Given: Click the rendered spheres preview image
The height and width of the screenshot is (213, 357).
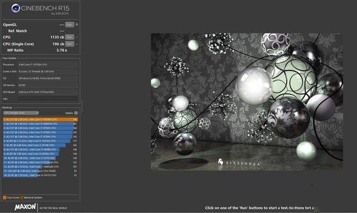Looking at the screenshot, I should [x=247, y=101].
